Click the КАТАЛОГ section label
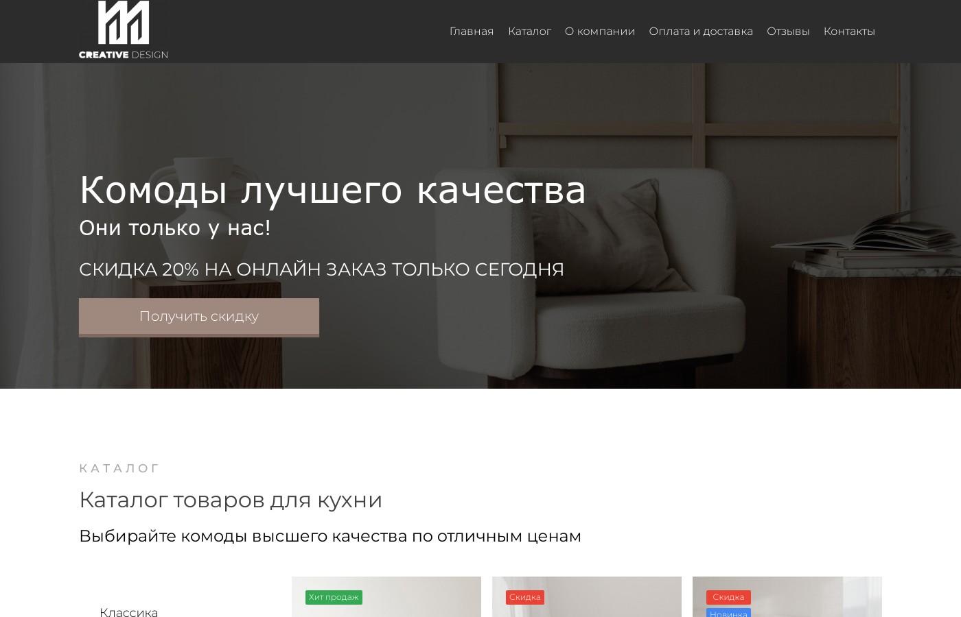 119,468
